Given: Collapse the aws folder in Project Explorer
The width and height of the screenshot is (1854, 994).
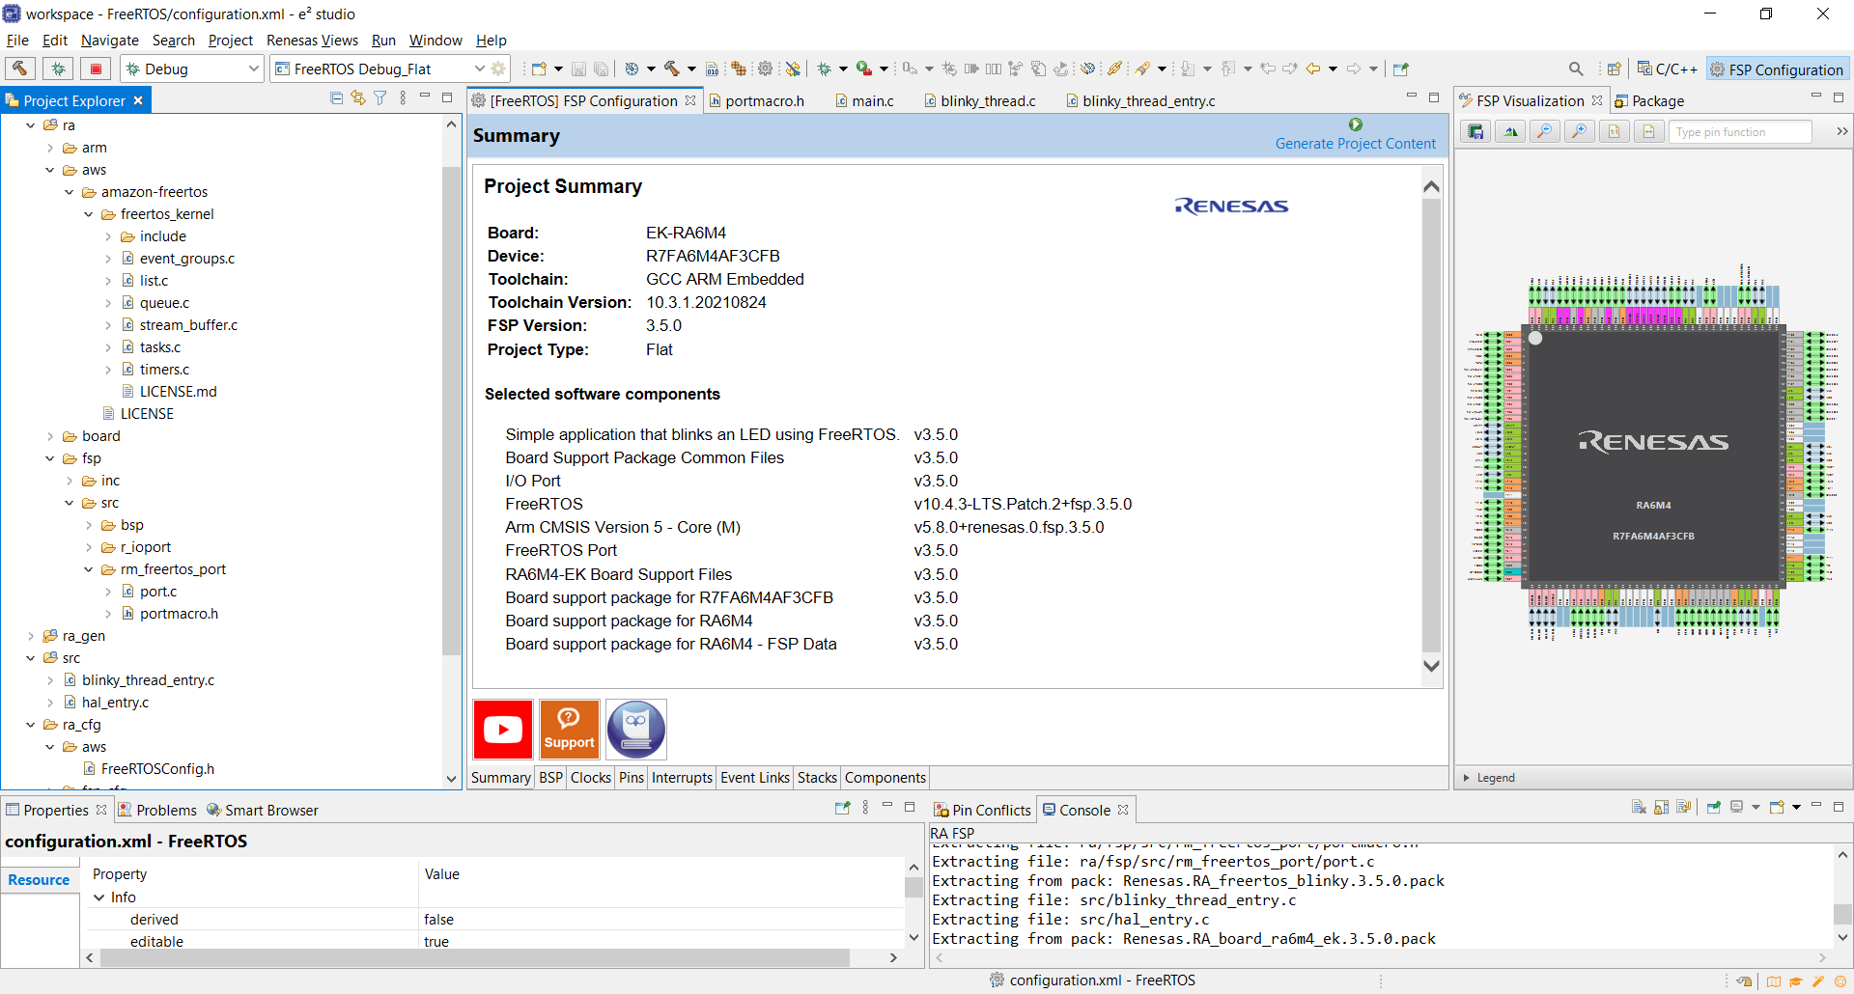Looking at the screenshot, I should (50, 170).
